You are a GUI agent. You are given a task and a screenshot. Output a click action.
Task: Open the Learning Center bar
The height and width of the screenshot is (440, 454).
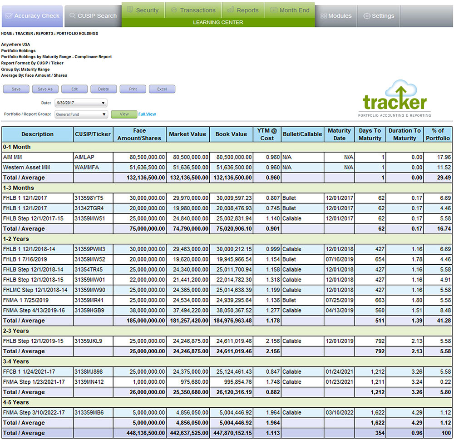click(218, 22)
